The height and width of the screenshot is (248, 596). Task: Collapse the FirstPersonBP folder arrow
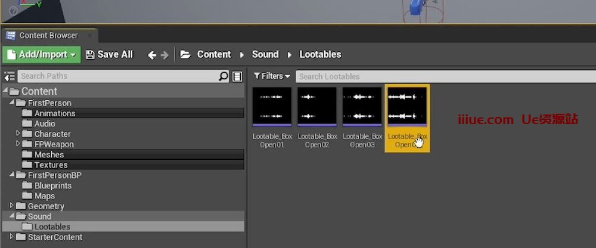click(x=12, y=175)
